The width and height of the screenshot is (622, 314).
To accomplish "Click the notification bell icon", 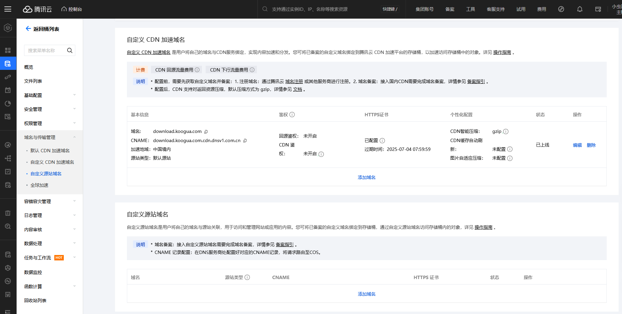I will tap(580, 9).
